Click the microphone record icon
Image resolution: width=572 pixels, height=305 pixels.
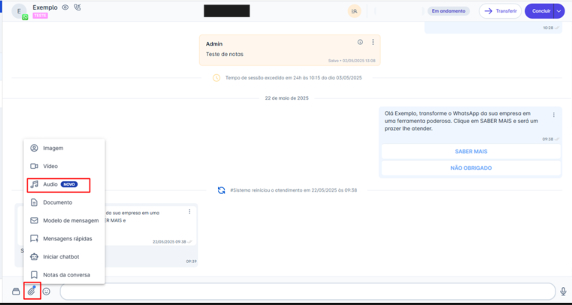point(562,291)
